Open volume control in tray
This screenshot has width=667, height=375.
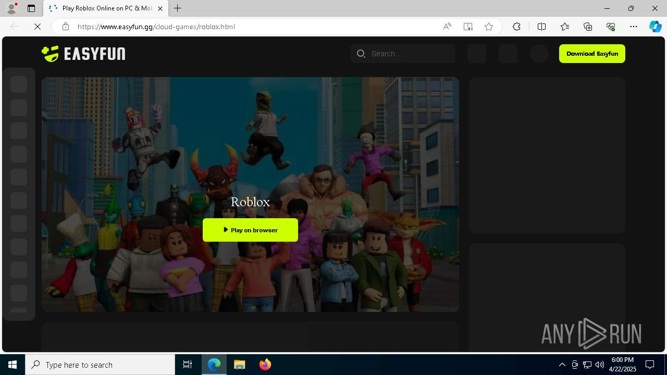tap(600, 365)
